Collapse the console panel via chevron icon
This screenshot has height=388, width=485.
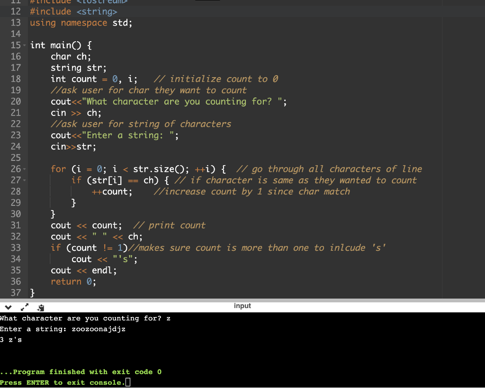pos(8,307)
